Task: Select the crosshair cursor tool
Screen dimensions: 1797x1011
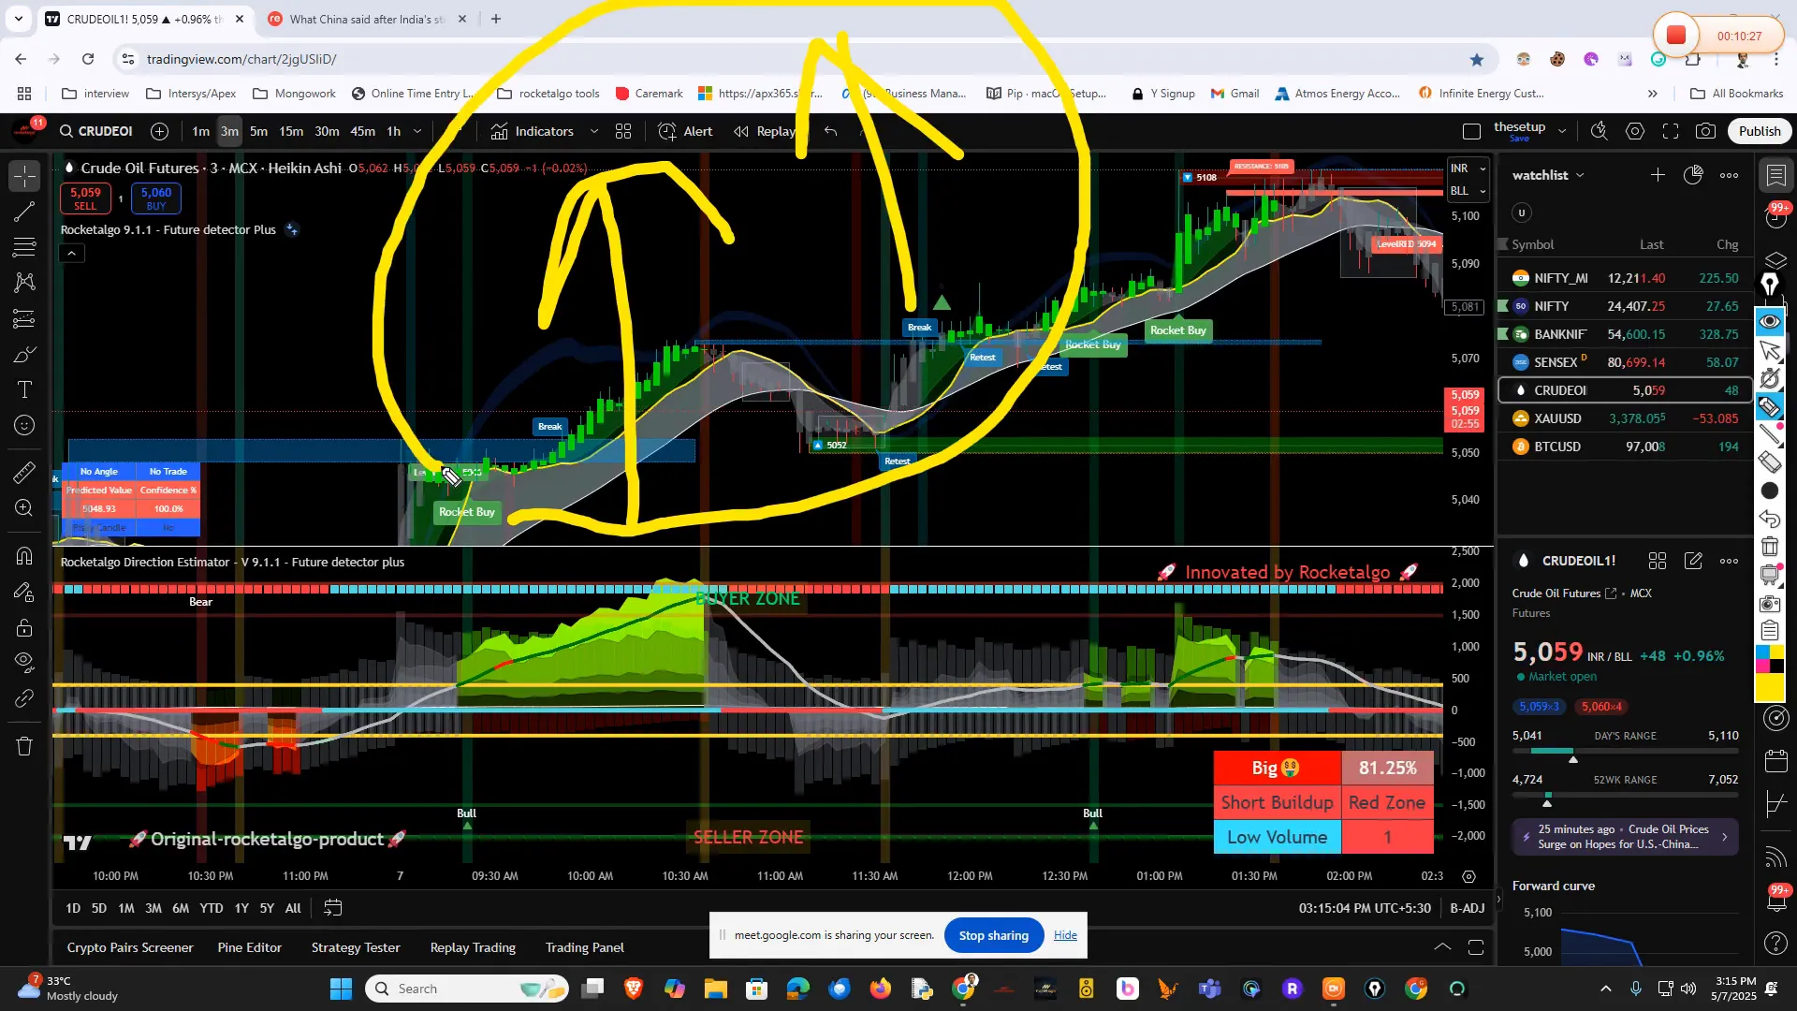Action: pos(25,176)
